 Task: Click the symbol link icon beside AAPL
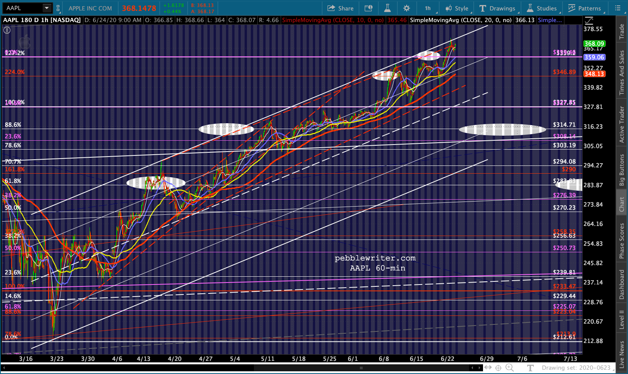(58, 8)
